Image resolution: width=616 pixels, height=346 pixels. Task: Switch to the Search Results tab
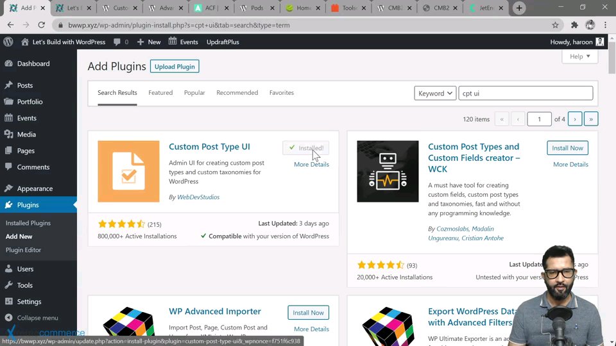pos(117,92)
